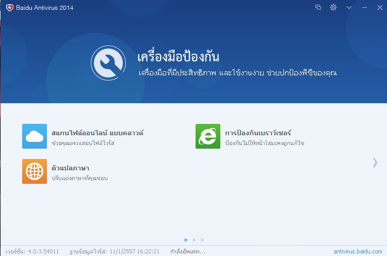Click the header subtitle about PC protection tools

pos(238,73)
